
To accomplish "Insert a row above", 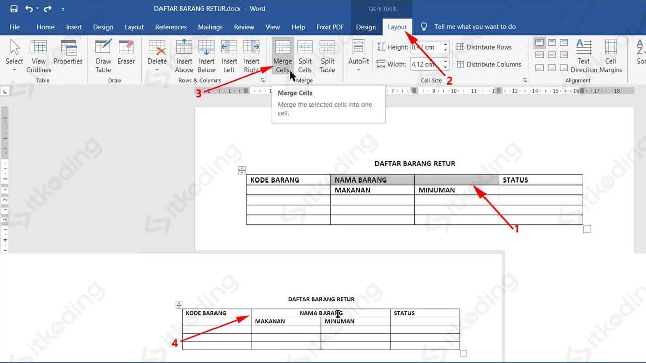I will click(x=184, y=56).
